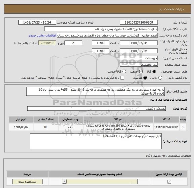
Task: Click the remaining time 23:48:40 field
Action: [47, 43]
